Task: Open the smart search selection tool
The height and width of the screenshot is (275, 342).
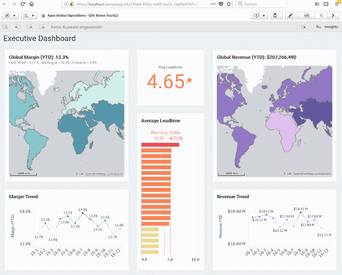Action: (x=5, y=27)
